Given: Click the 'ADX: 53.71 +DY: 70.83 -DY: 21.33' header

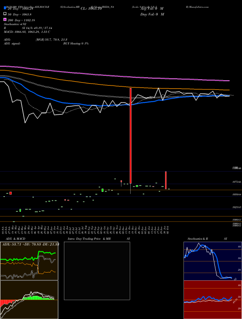Looking at the screenshot, I should pyautogui.click(x=30, y=244).
